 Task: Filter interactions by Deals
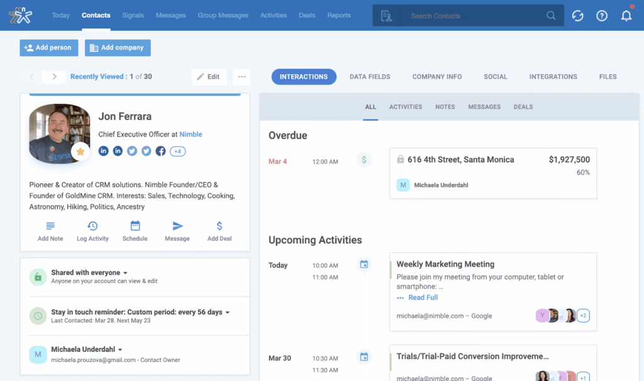coord(523,107)
